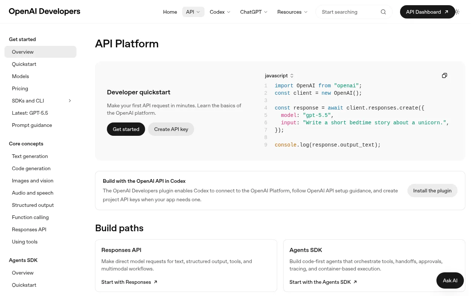Click the Build paths heading
The image size is (475, 296).
tap(119, 228)
